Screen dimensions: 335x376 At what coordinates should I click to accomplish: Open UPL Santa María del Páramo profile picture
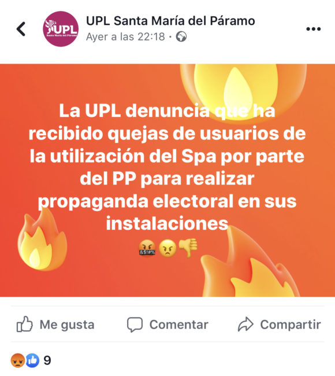(61, 29)
